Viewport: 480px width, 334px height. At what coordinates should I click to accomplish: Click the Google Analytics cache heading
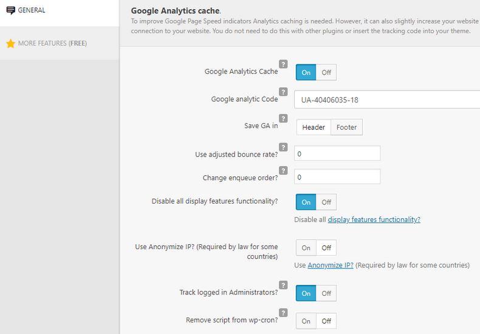[176, 11]
